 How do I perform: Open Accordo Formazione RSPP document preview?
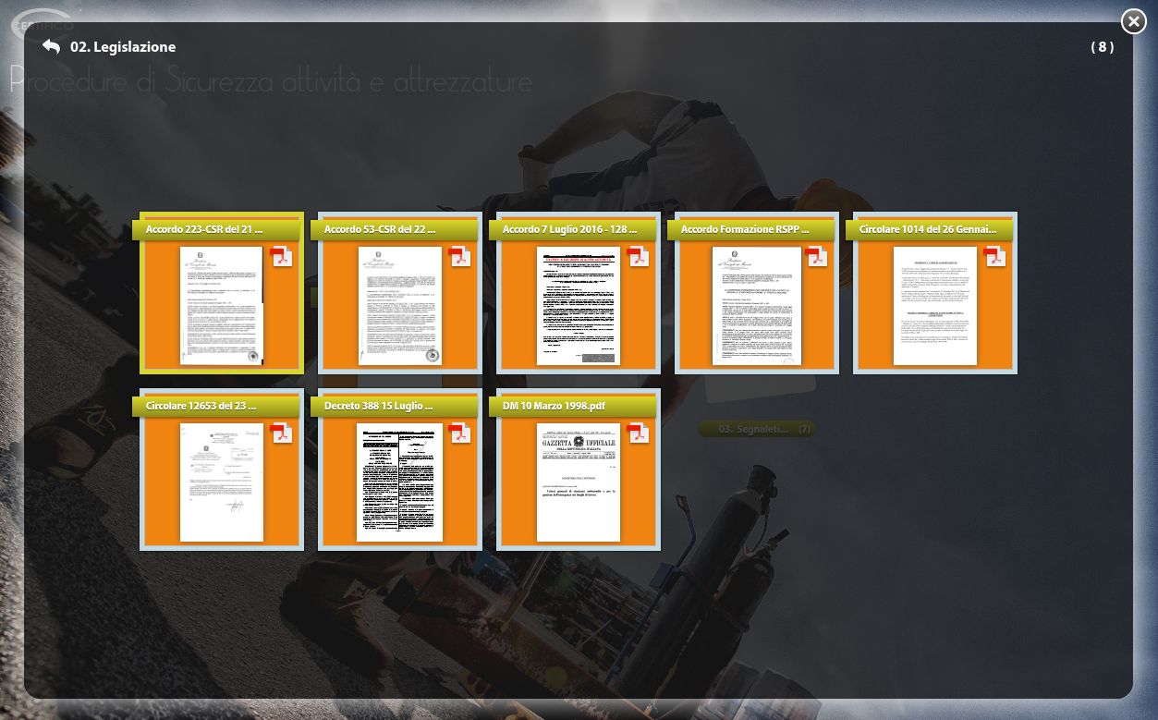coord(757,305)
